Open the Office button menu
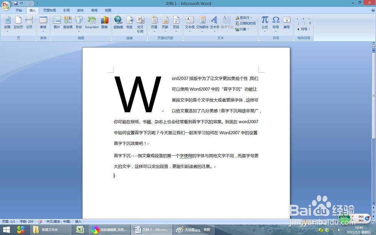 pyautogui.click(x=6, y=6)
